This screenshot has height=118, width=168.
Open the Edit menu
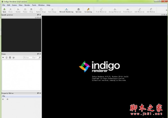[x=8, y=5]
